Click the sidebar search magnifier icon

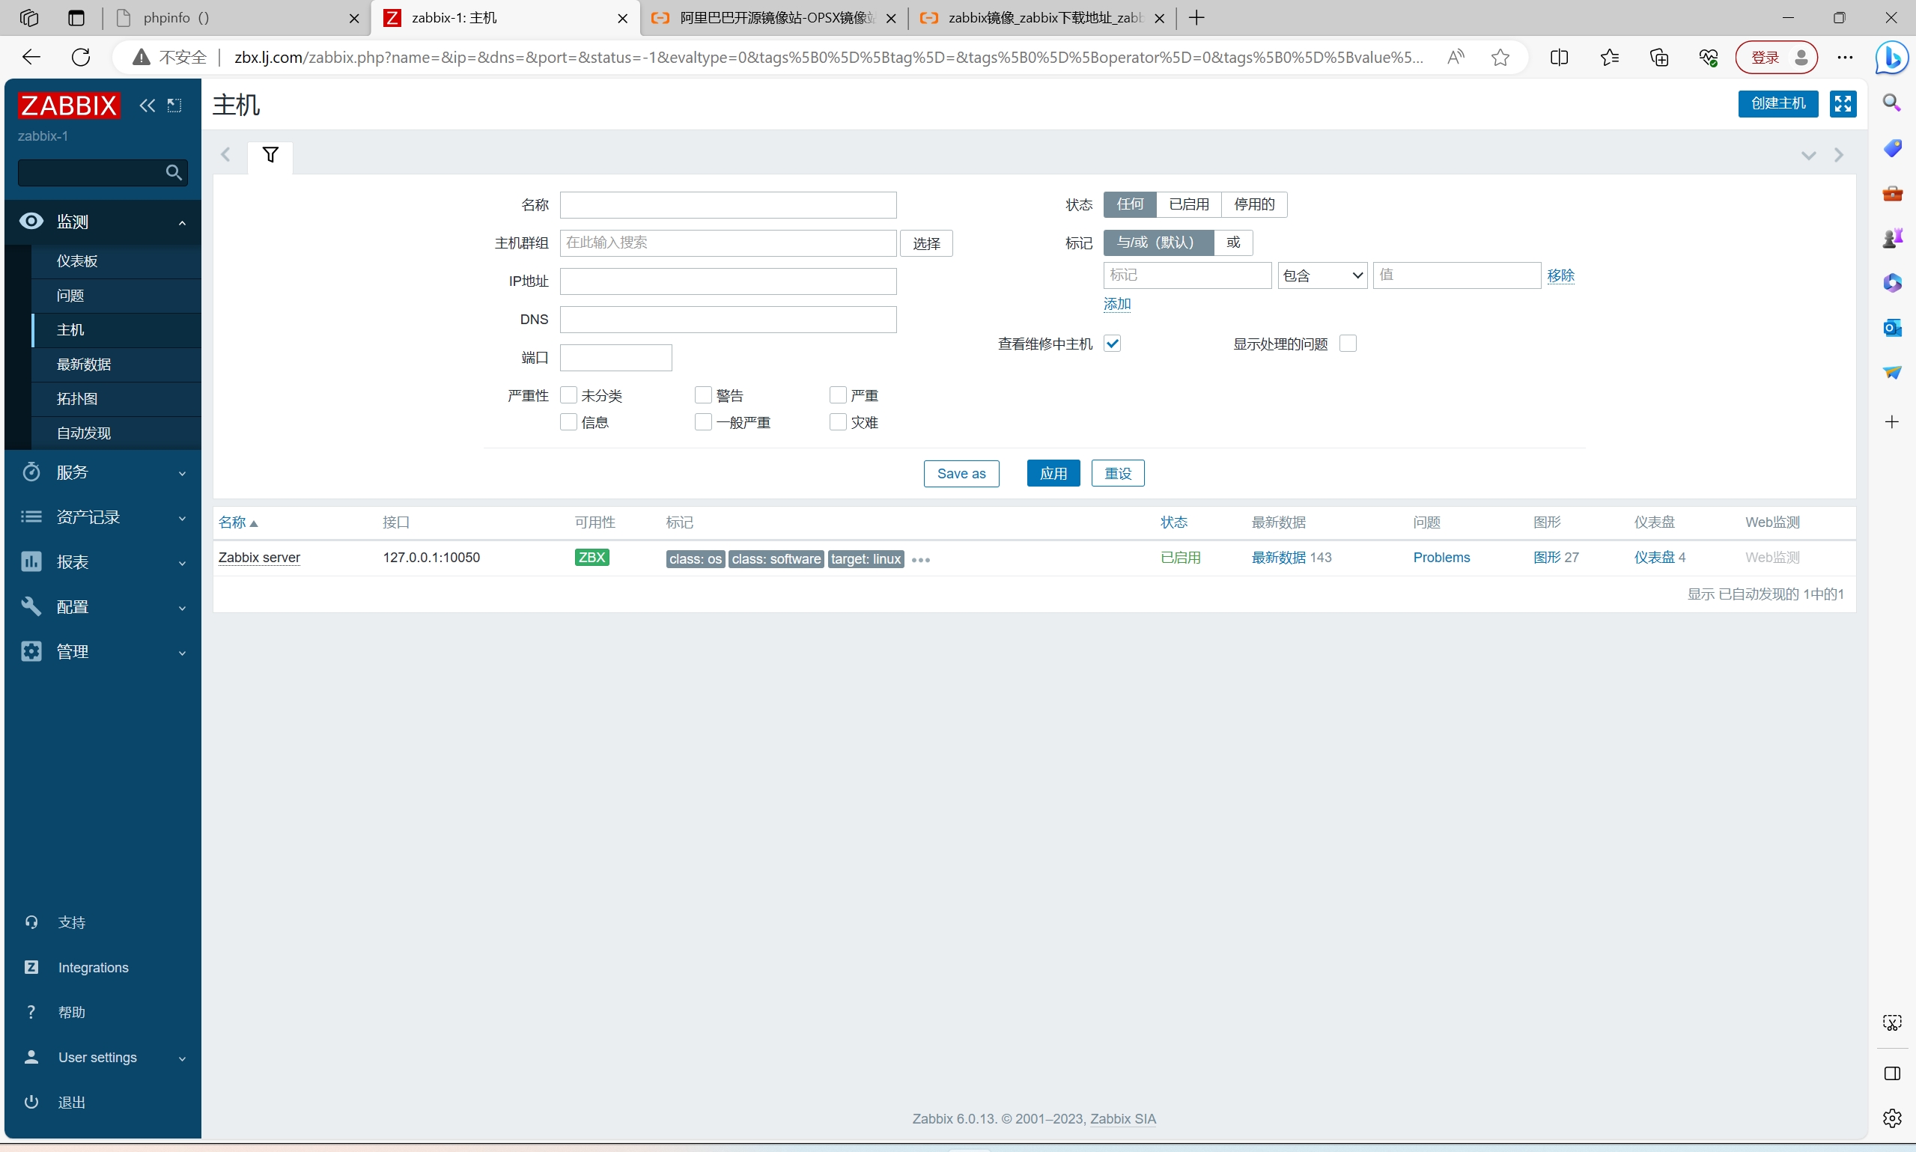coord(174,172)
